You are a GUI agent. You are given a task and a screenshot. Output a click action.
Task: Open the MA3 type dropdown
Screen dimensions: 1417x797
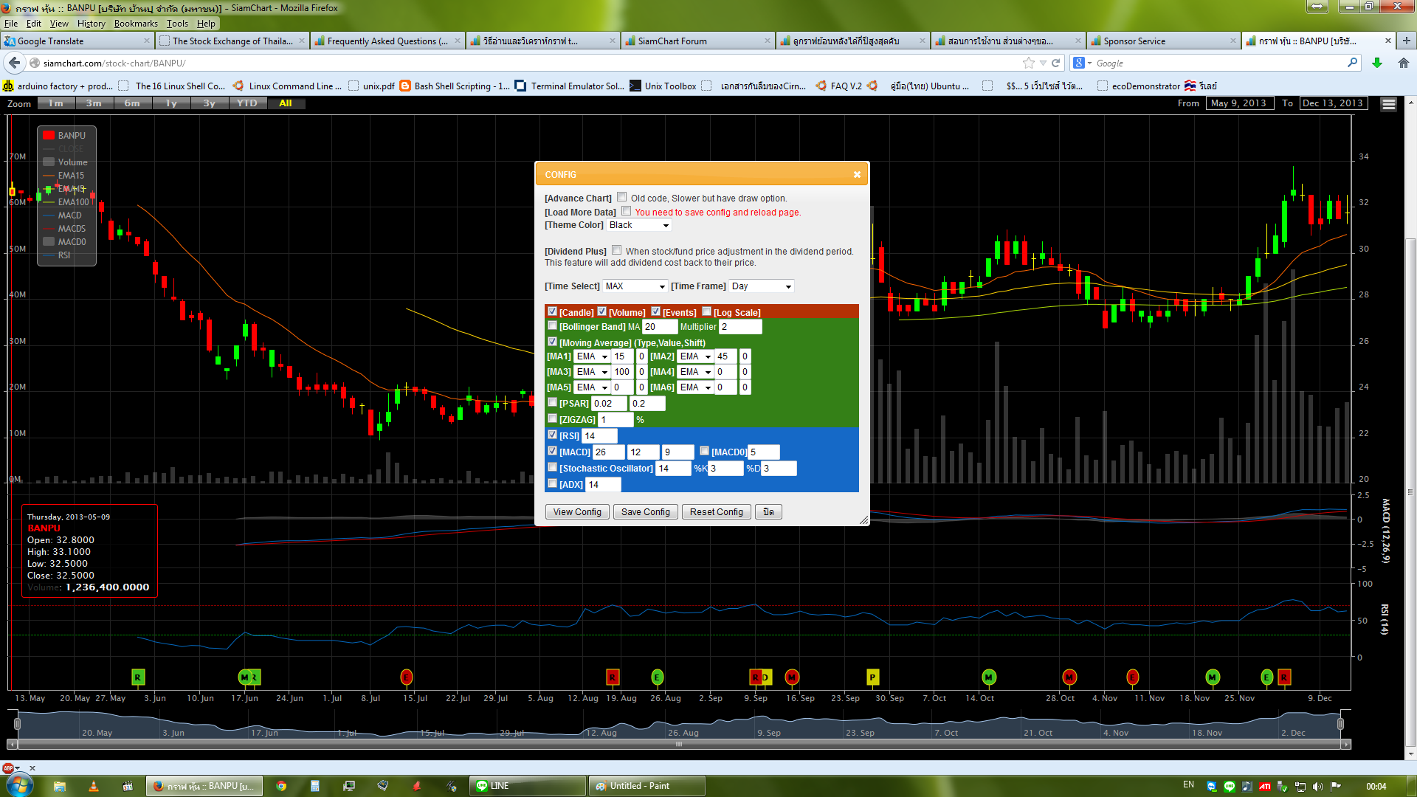click(x=592, y=372)
